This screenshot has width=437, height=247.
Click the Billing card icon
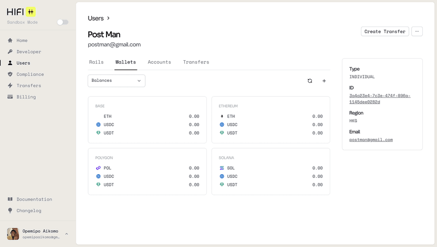10,97
